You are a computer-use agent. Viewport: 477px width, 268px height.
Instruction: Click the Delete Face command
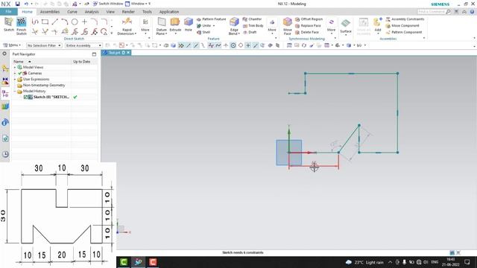point(307,32)
